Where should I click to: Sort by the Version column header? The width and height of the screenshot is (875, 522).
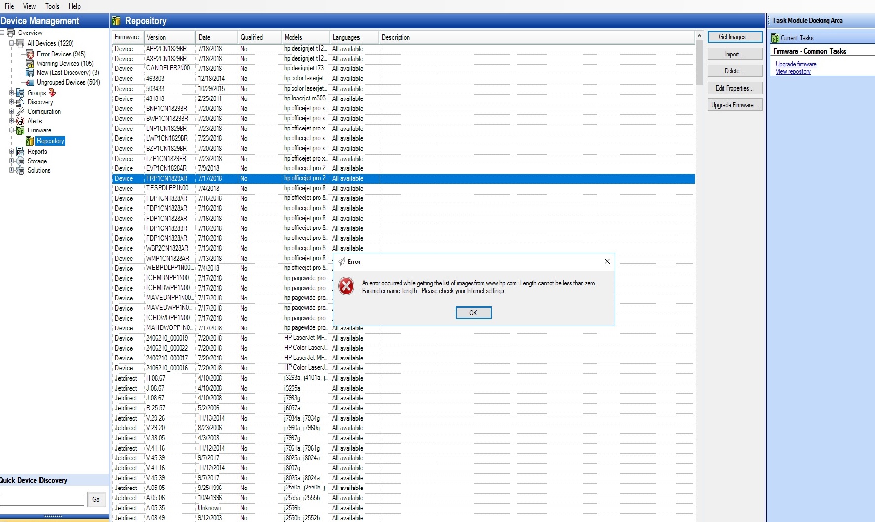coord(170,37)
